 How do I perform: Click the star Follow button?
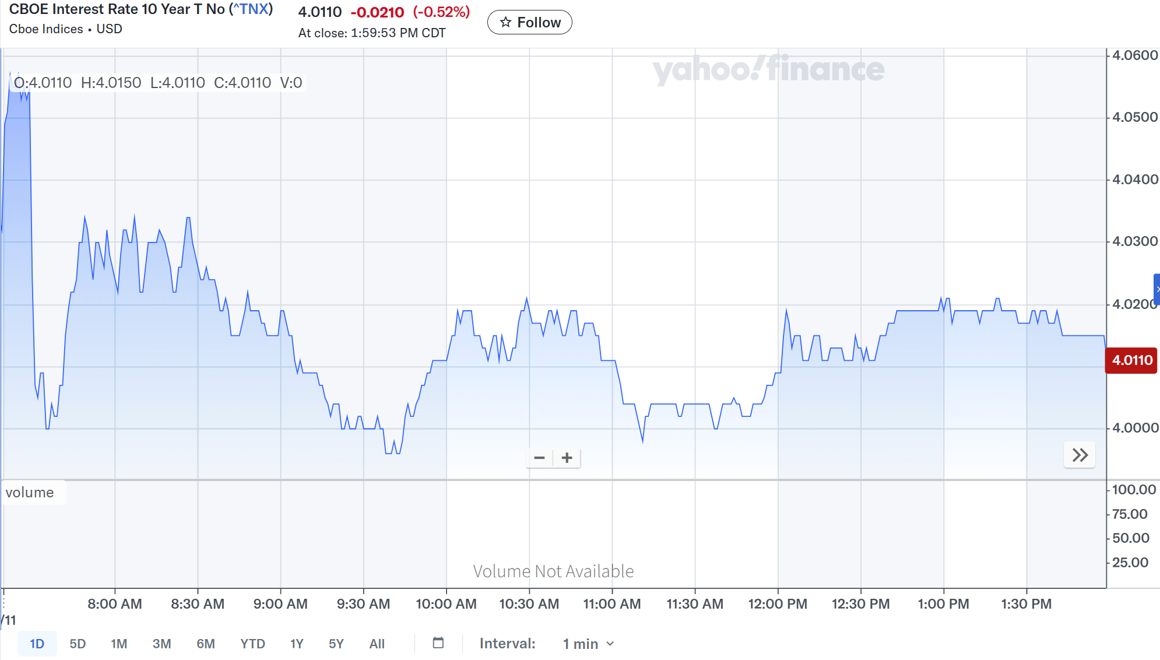(x=529, y=22)
